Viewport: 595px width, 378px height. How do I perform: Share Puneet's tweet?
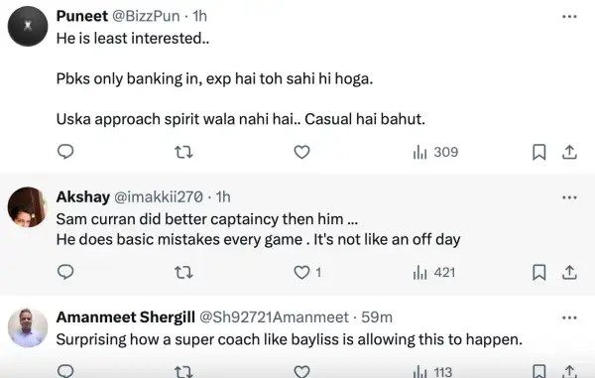tap(569, 152)
